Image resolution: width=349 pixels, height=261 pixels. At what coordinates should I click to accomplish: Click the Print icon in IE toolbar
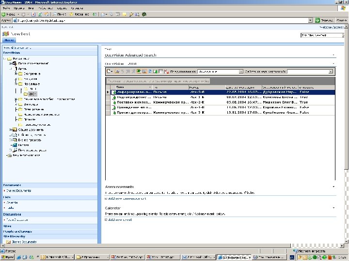pos(111,14)
